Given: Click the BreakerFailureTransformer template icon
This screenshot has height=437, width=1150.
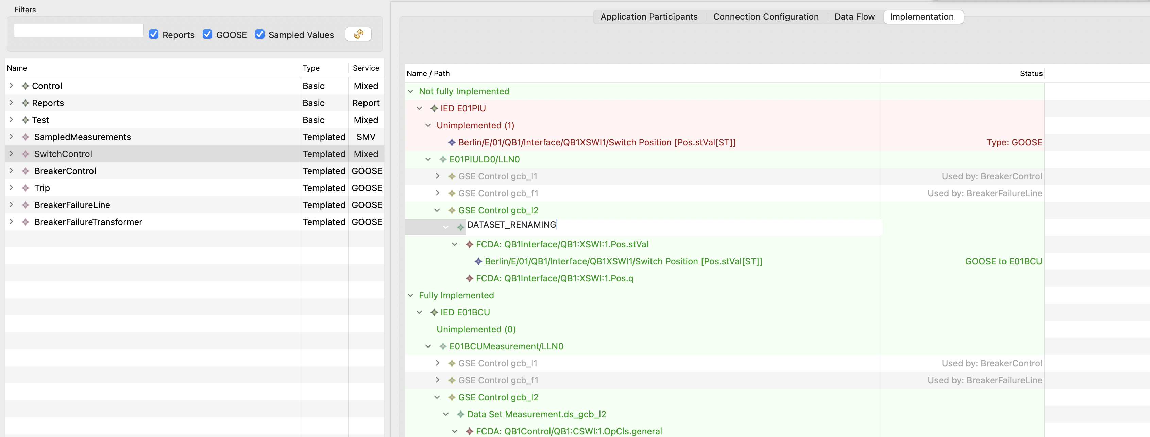Looking at the screenshot, I should (26, 222).
